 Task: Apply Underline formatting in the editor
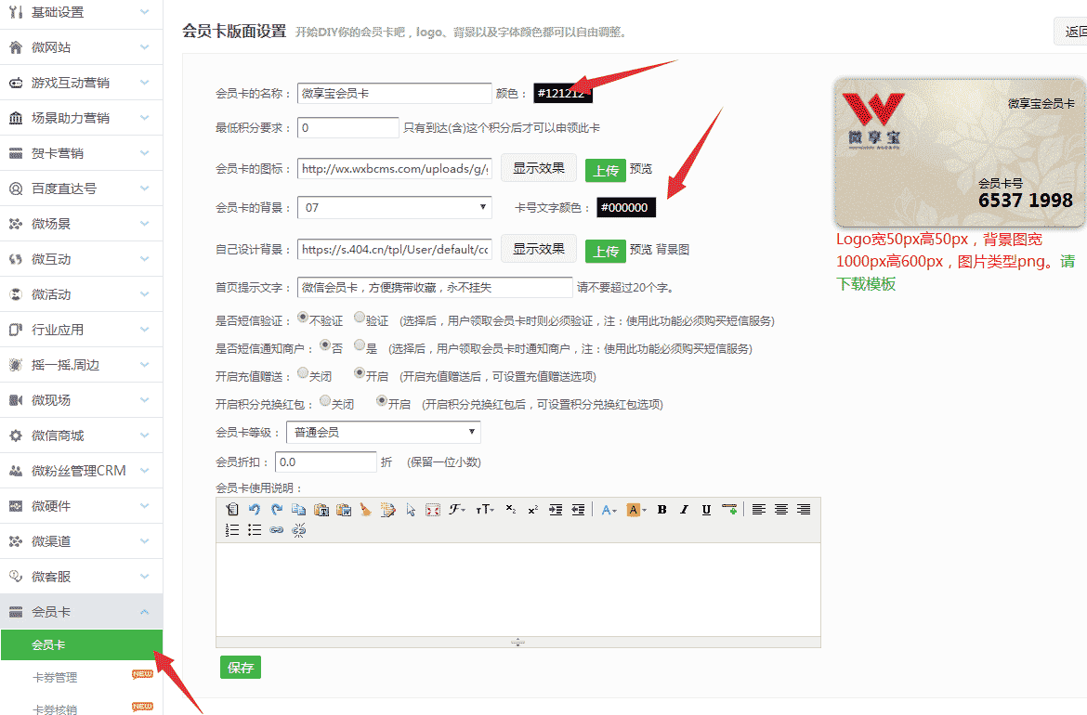pos(705,509)
